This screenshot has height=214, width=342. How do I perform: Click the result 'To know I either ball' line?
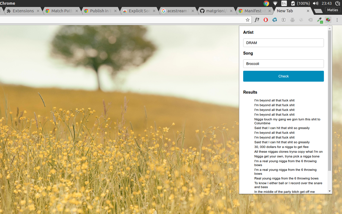288,185
